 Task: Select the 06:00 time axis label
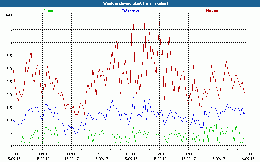coord(71,154)
